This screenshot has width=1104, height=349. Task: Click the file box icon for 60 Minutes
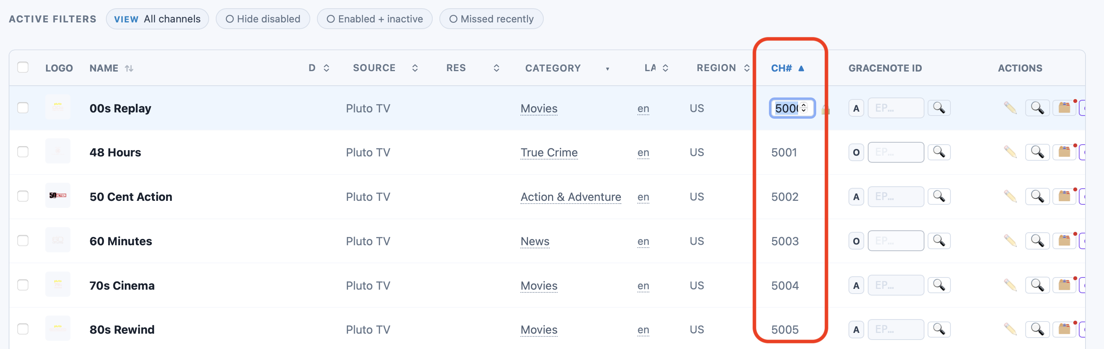pos(1065,241)
